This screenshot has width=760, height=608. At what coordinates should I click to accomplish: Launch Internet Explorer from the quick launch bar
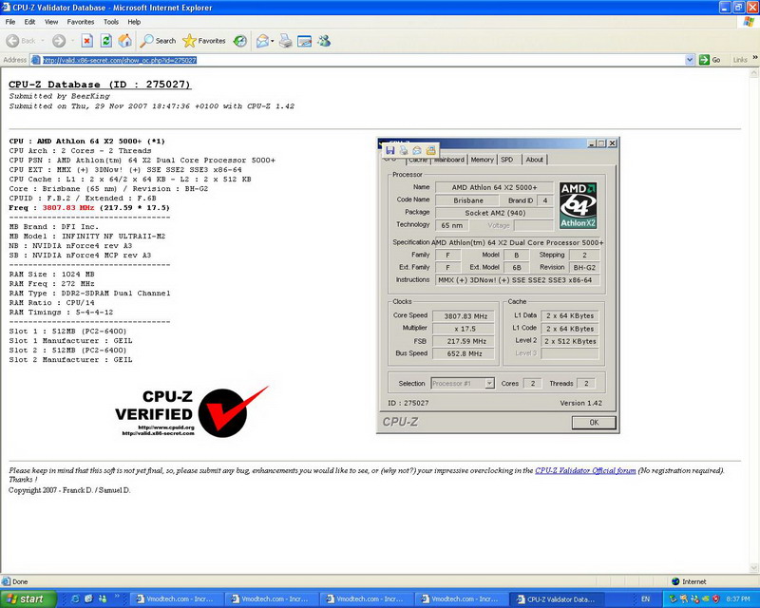(75, 599)
